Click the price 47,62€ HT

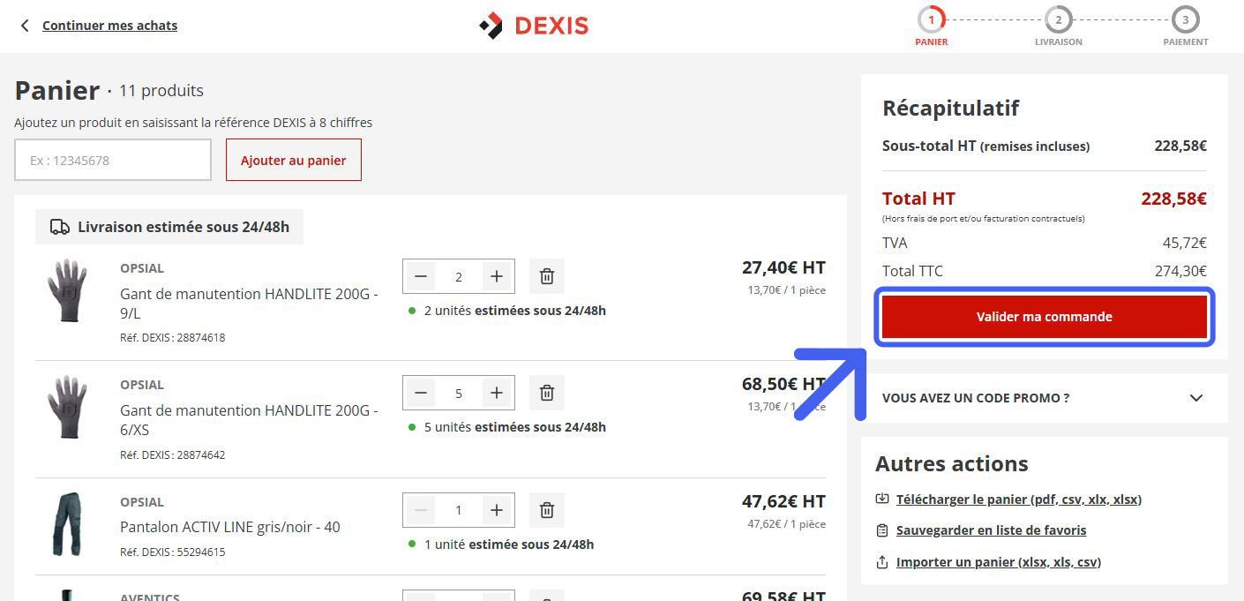tap(783, 501)
